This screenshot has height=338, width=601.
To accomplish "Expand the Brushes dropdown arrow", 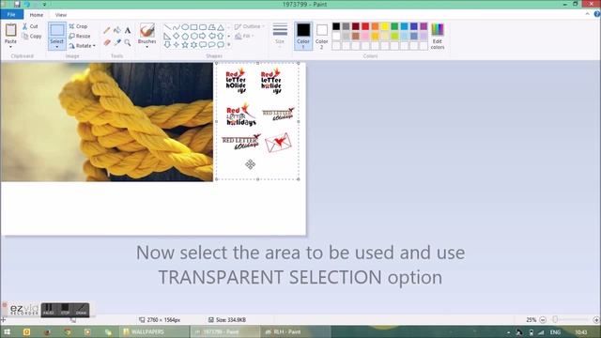I will [x=146, y=47].
